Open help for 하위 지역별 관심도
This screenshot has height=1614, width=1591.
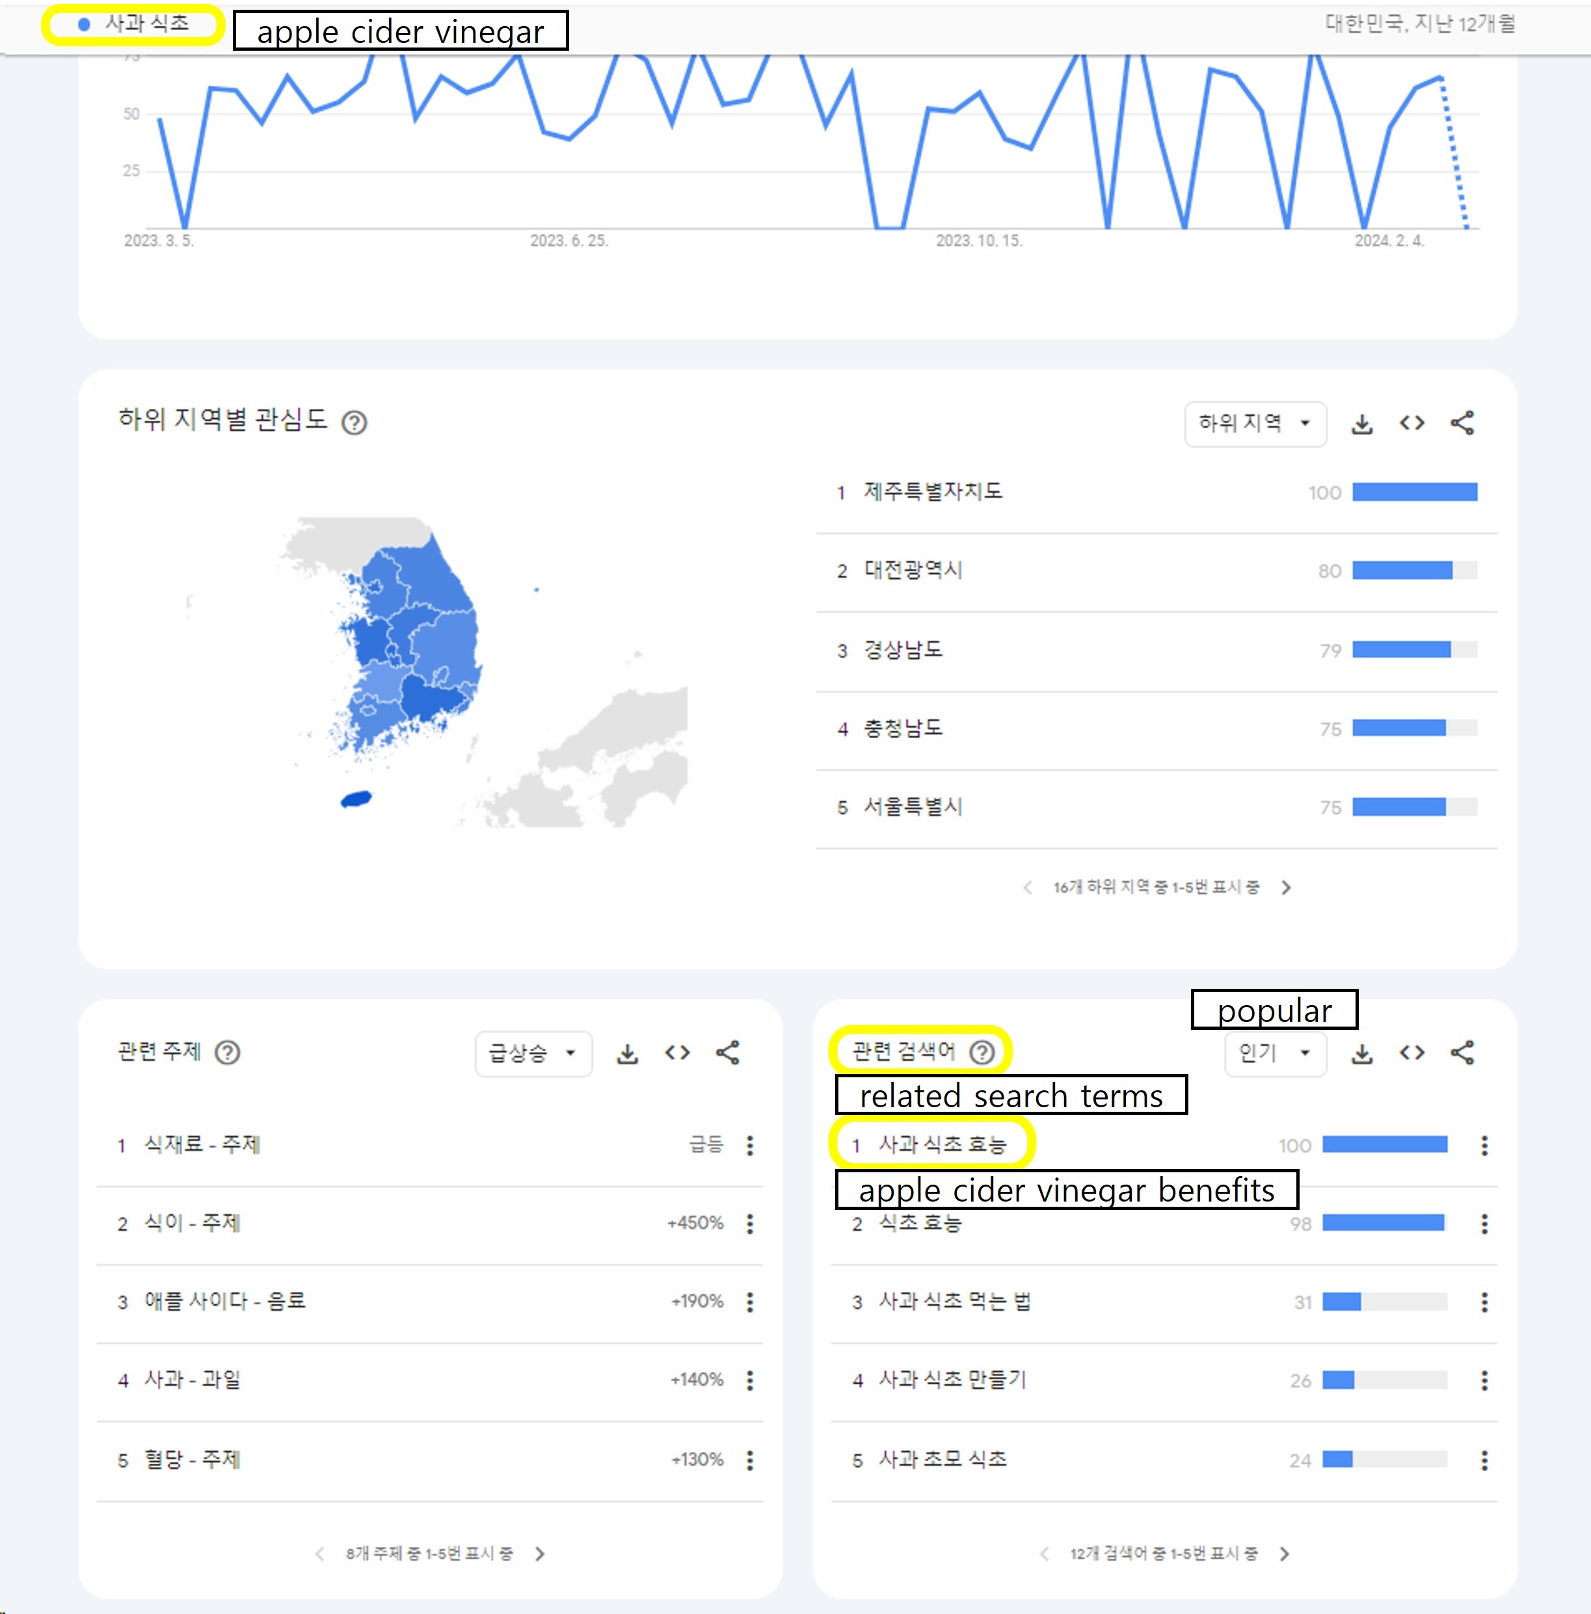click(x=354, y=423)
